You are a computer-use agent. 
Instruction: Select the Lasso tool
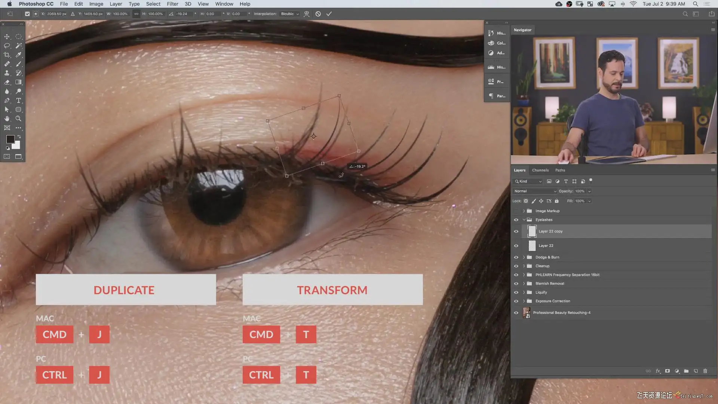click(7, 46)
